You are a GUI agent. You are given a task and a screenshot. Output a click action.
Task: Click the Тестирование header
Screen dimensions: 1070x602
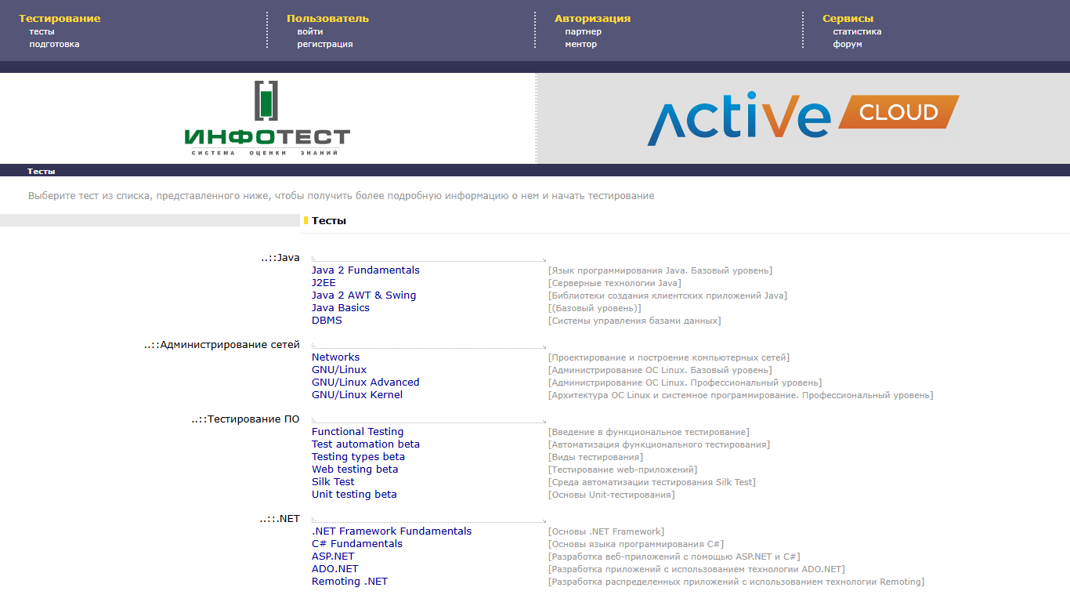60,19
